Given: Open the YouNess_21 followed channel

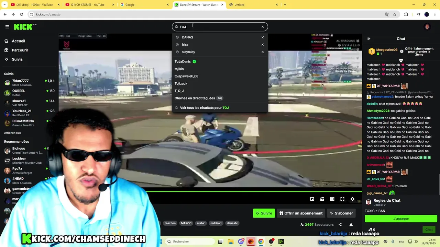Looking at the screenshot, I should (29, 113).
